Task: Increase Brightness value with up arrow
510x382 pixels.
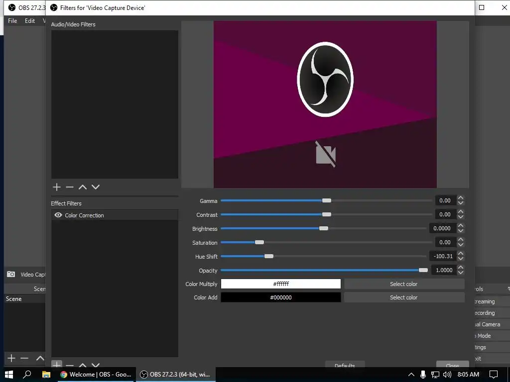Action: (461, 225)
